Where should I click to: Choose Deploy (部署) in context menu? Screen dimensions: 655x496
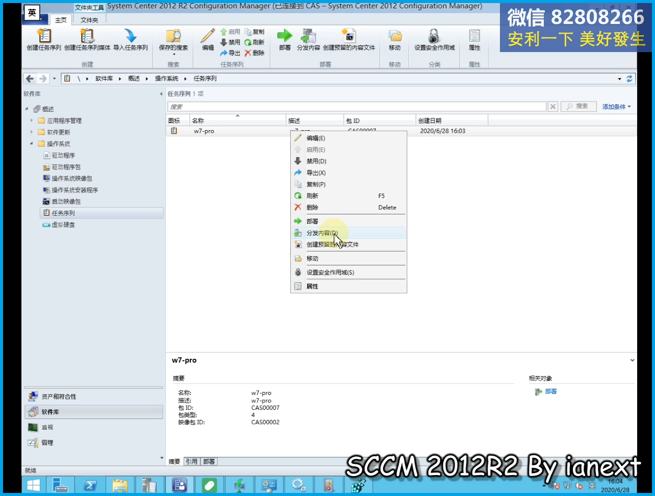coord(348,221)
